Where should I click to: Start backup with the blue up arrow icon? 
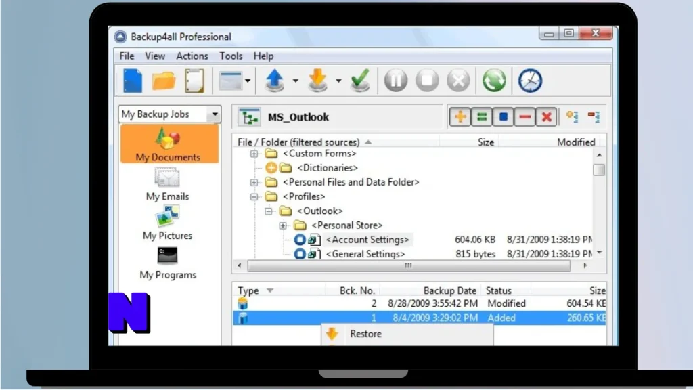pos(275,81)
